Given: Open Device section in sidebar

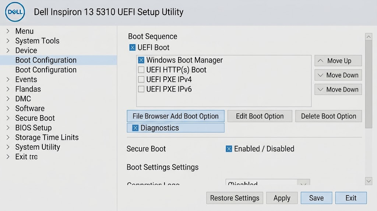Looking at the screenshot, I should click(x=26, y=50).
